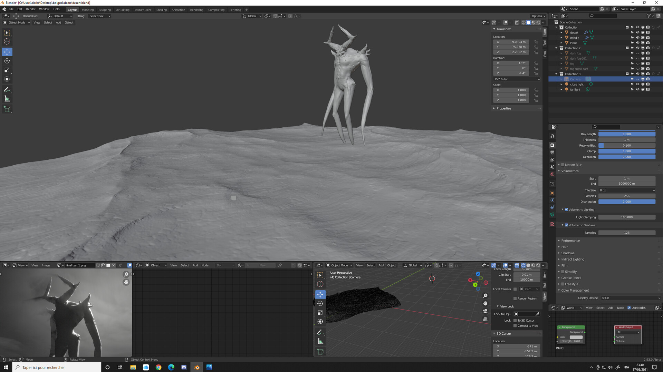Switch to the Sculpting workspace tab
Screen dimensions: 663x372
[x=105, y=10]
